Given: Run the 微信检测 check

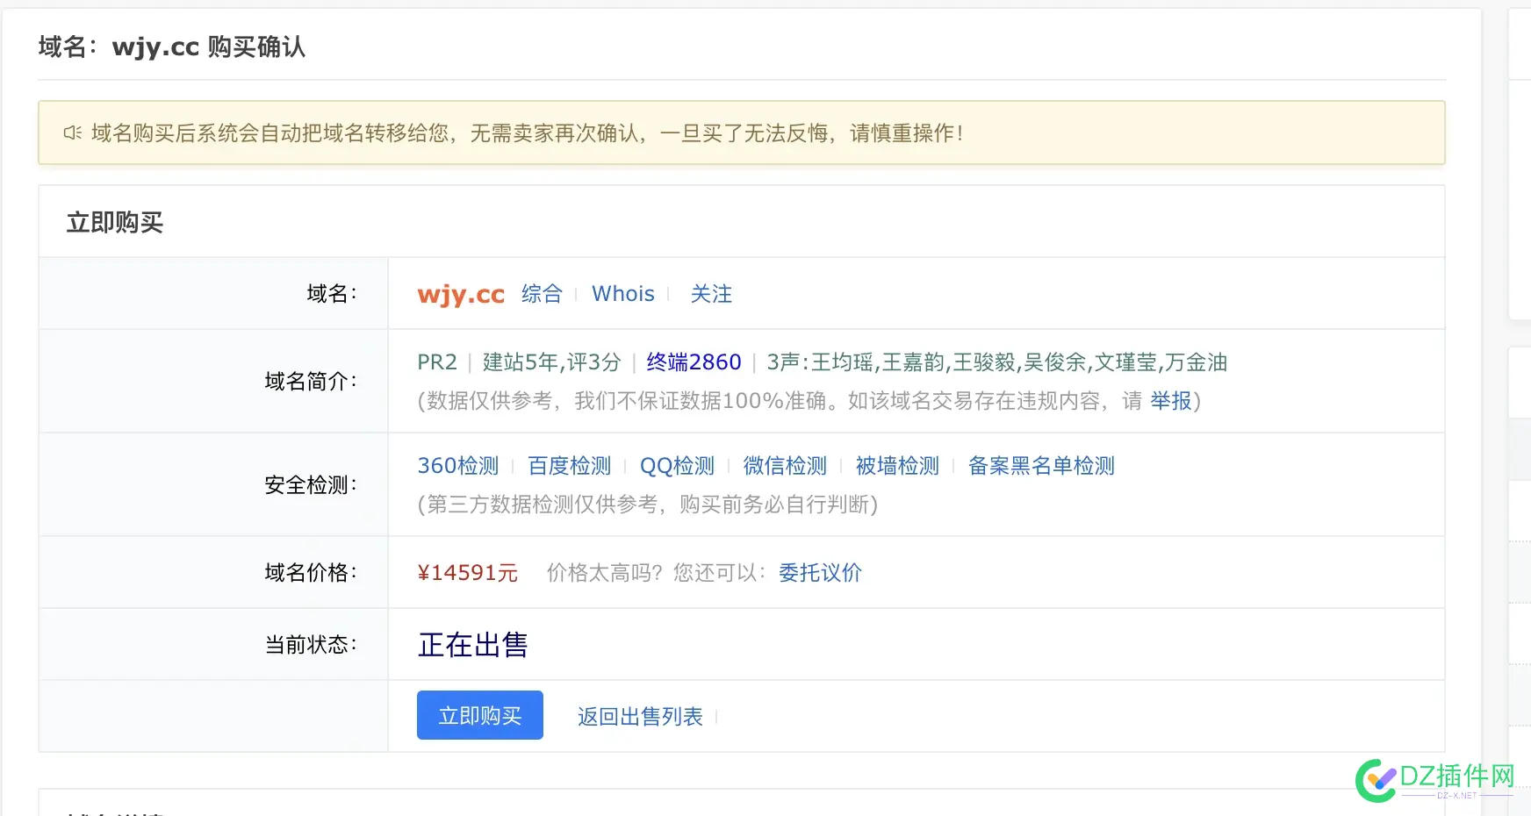Looking at the screenshot, I should pos(785,466).
